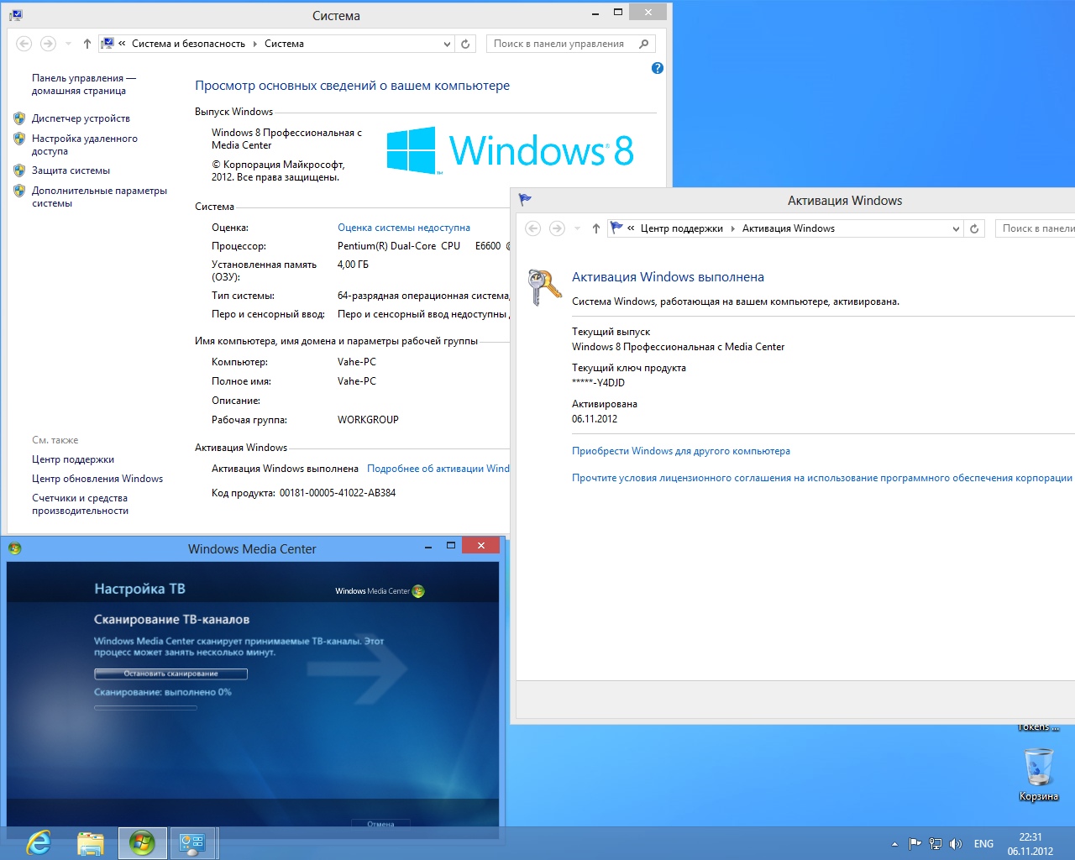Open Центр обновления Windows link

(97, 479)
